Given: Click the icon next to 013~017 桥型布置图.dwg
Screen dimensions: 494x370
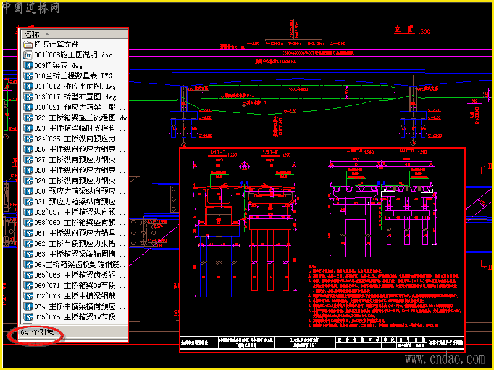Looking at the screenshot, I should [x=28, y=97].
